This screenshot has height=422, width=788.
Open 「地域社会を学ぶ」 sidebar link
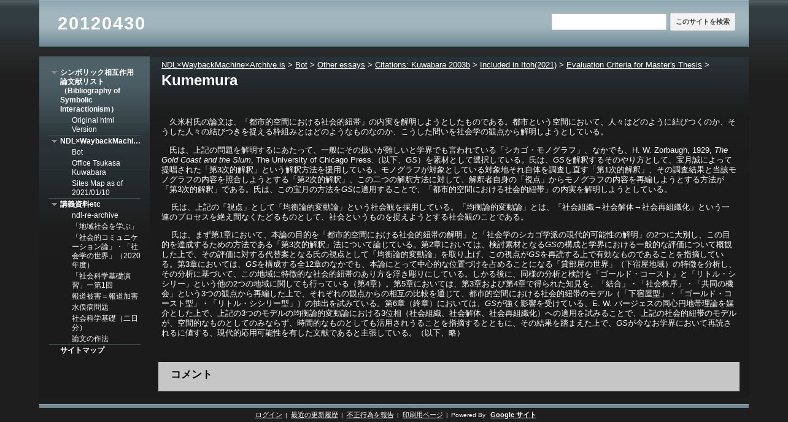coord(104,227)
